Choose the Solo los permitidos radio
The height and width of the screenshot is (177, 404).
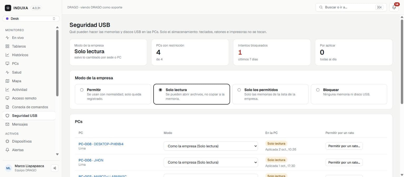(x=239, y=90)
